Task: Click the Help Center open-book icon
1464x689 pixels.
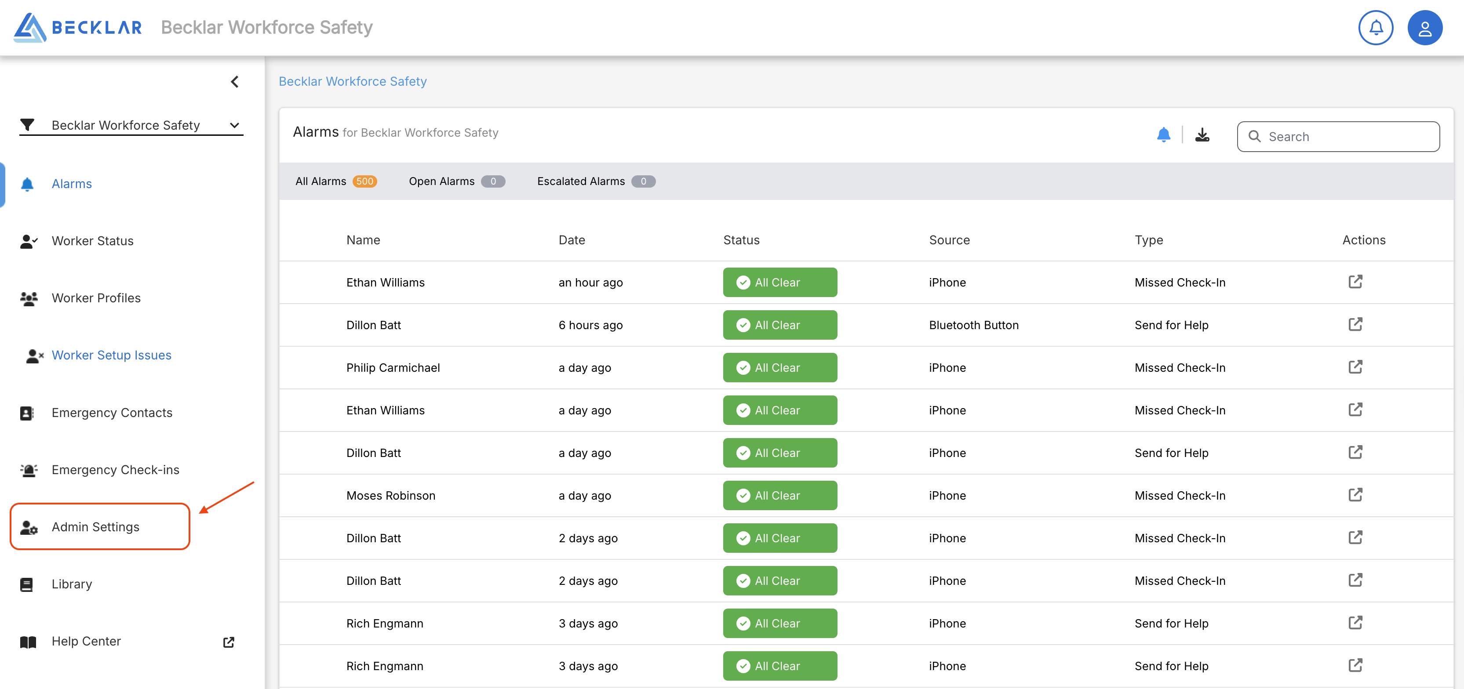Action: 28,642
